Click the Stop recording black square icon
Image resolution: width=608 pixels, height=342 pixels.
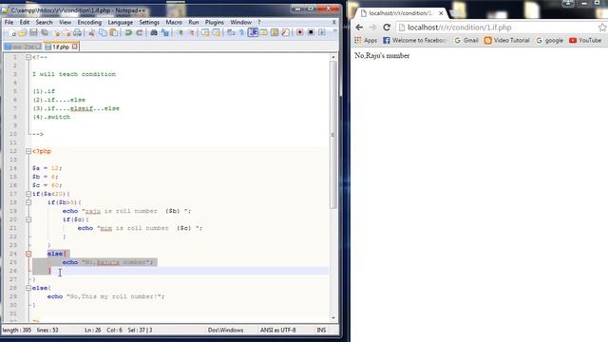pyautogui.click(x=311, y=33)
